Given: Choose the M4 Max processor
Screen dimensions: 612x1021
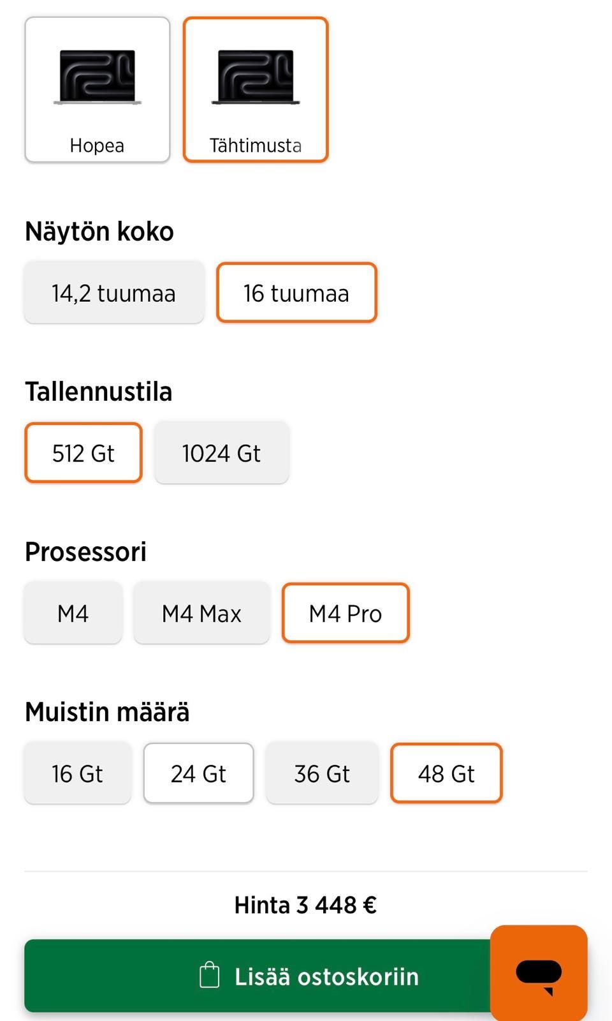Looking at the screenshot, I should pyautogui.click(x=201, y=613).
